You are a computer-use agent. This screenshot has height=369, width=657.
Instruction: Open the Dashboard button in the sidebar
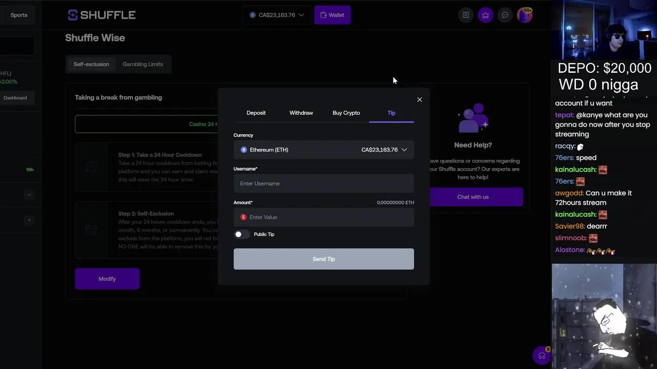coord(15,98)
